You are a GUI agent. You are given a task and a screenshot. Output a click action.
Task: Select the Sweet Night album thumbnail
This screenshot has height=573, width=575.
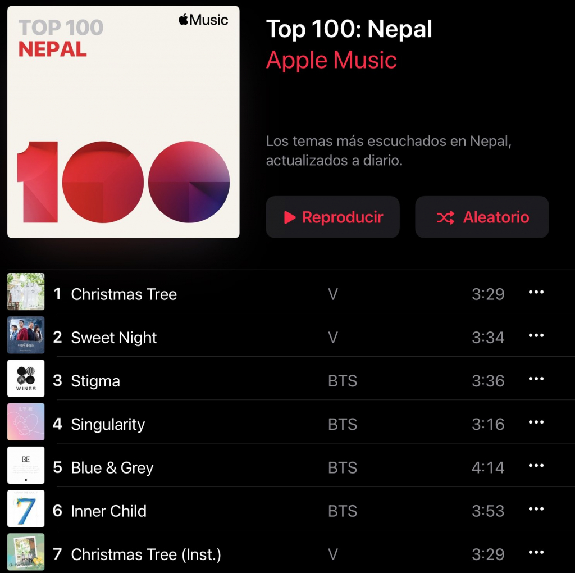[26, 335]
